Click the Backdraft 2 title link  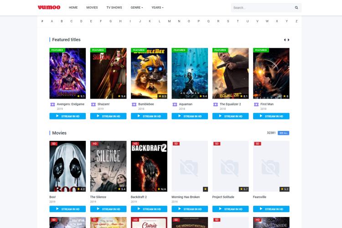pyautogui.click(x=139, y=197)
